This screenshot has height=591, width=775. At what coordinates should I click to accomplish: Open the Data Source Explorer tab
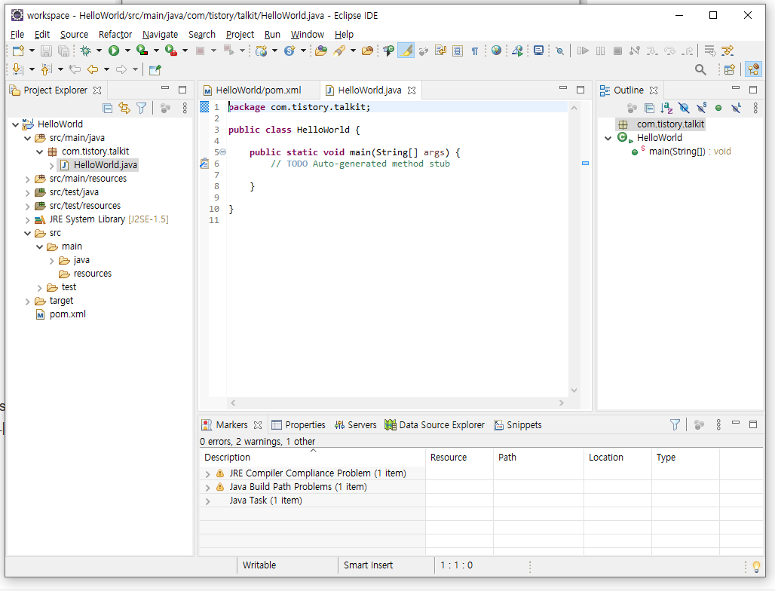pos(435,425)
